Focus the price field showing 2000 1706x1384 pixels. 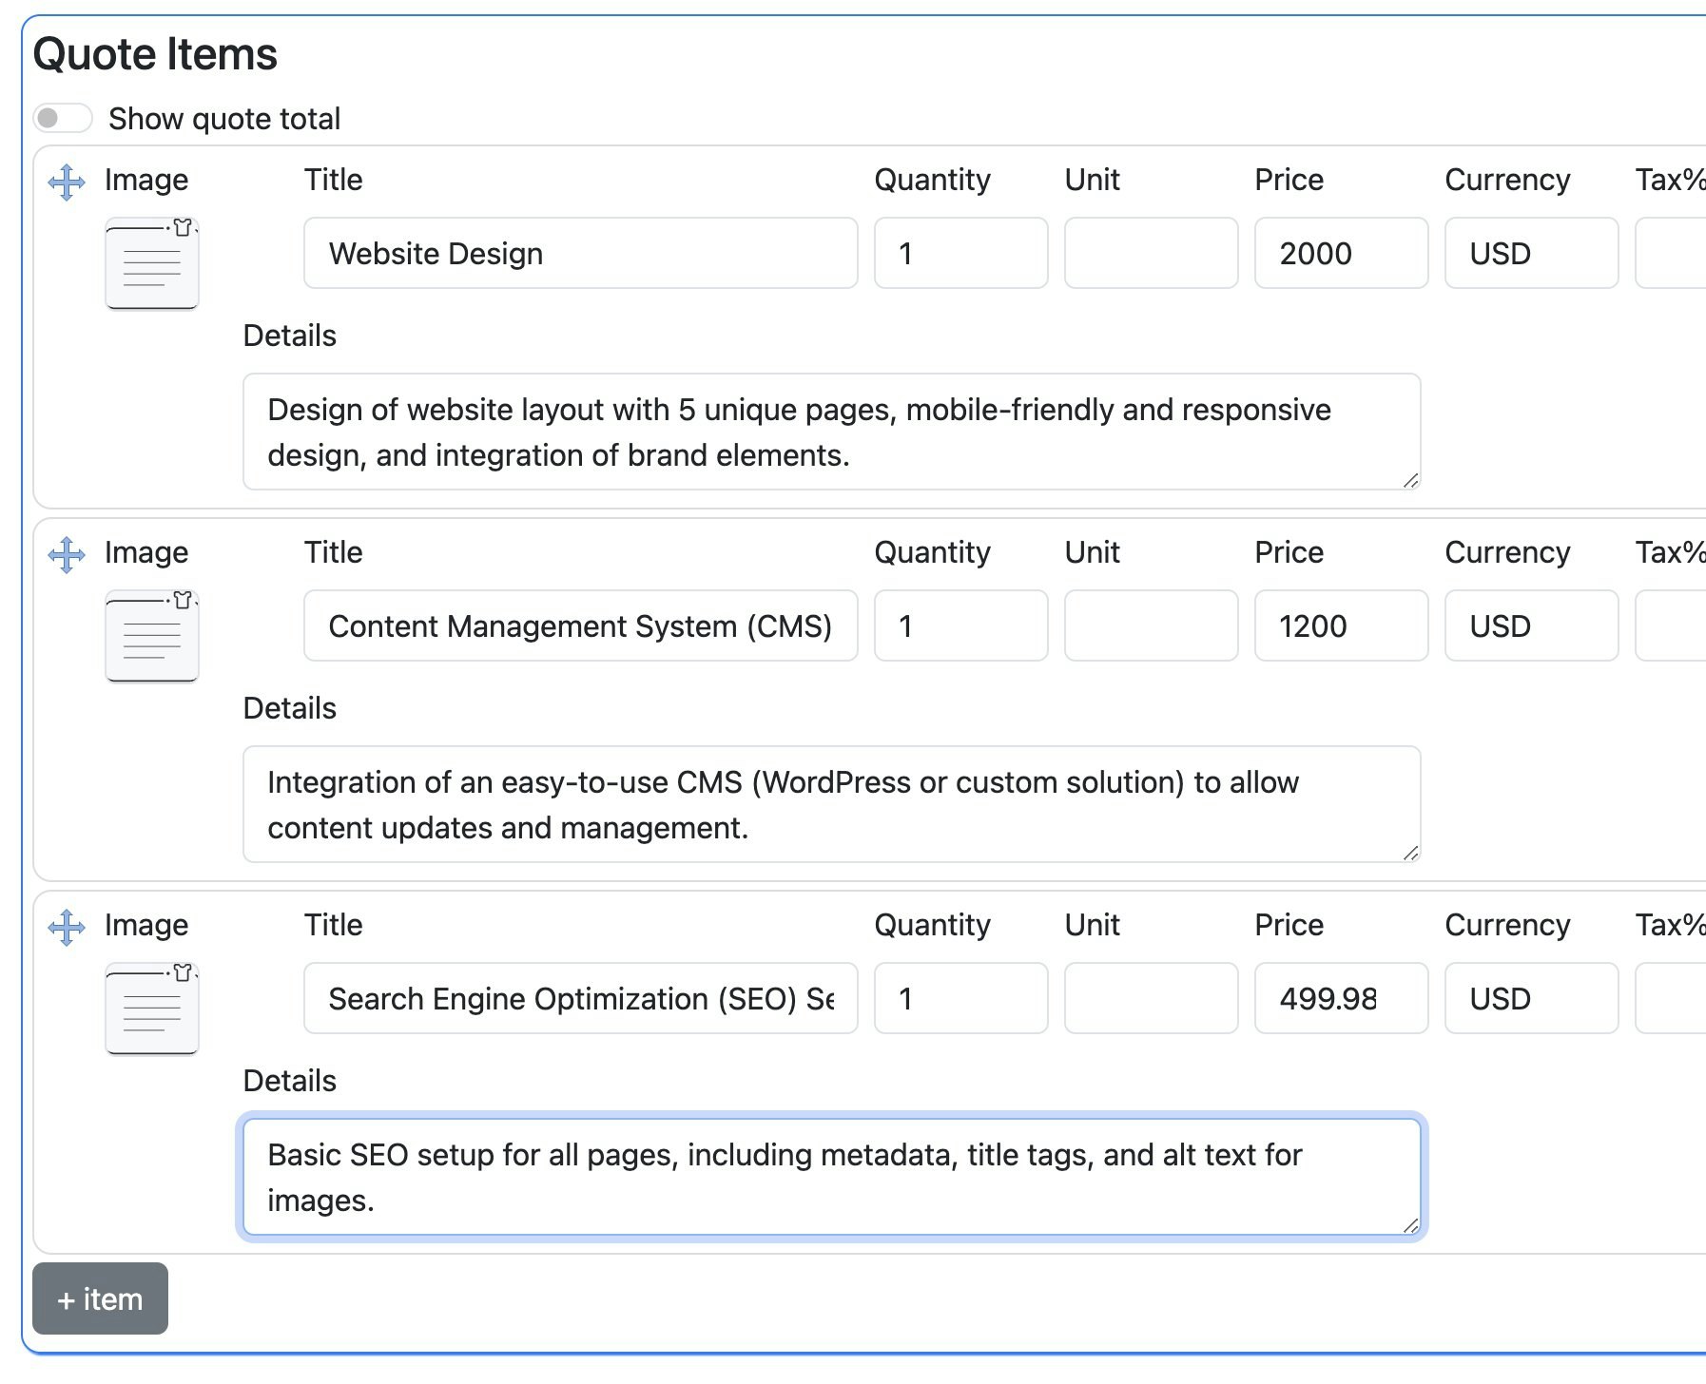pyautogui.click(x=1341, y=254)
